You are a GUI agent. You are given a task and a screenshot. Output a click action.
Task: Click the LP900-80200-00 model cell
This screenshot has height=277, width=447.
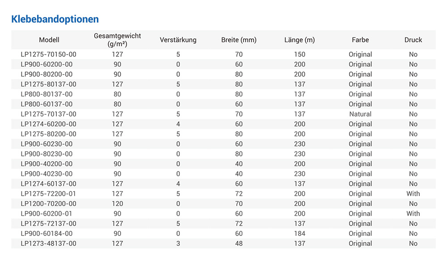tap(46, 74)
